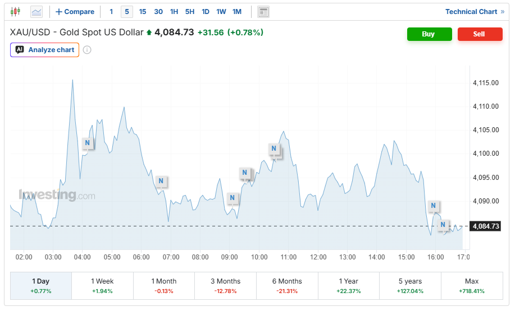Viewport: 515px width, 311px height.
Task: Click the current price label 4,084.73 on axis
Action: (485, 226)
